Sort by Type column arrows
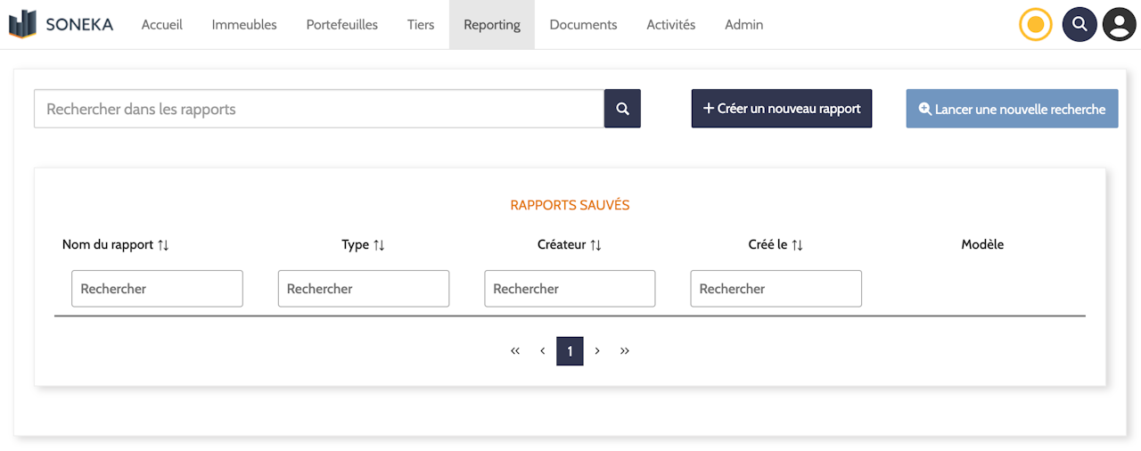This screenshot has height=451, width=1141. (x=379, y=245)
